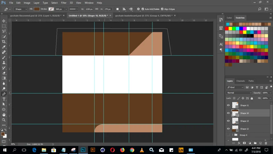Create a new group folder
Image resolution: width=273 pixels, height=154 pixels.
(x=255, y=143)
